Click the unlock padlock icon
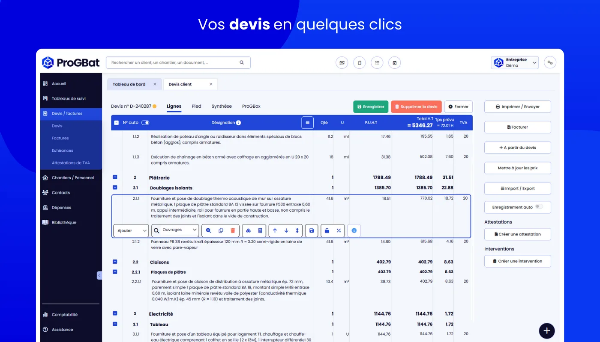 pos(327,230)
